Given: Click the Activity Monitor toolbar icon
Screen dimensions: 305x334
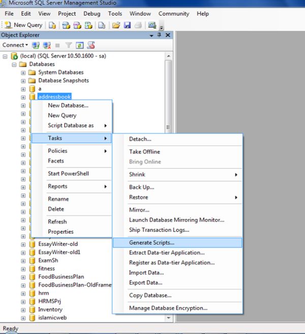Looking at the screenshot, I should (152, 25).
